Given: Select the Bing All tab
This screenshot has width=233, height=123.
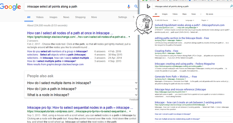Looking at the screenshot, I should click(x=156, y=14).
